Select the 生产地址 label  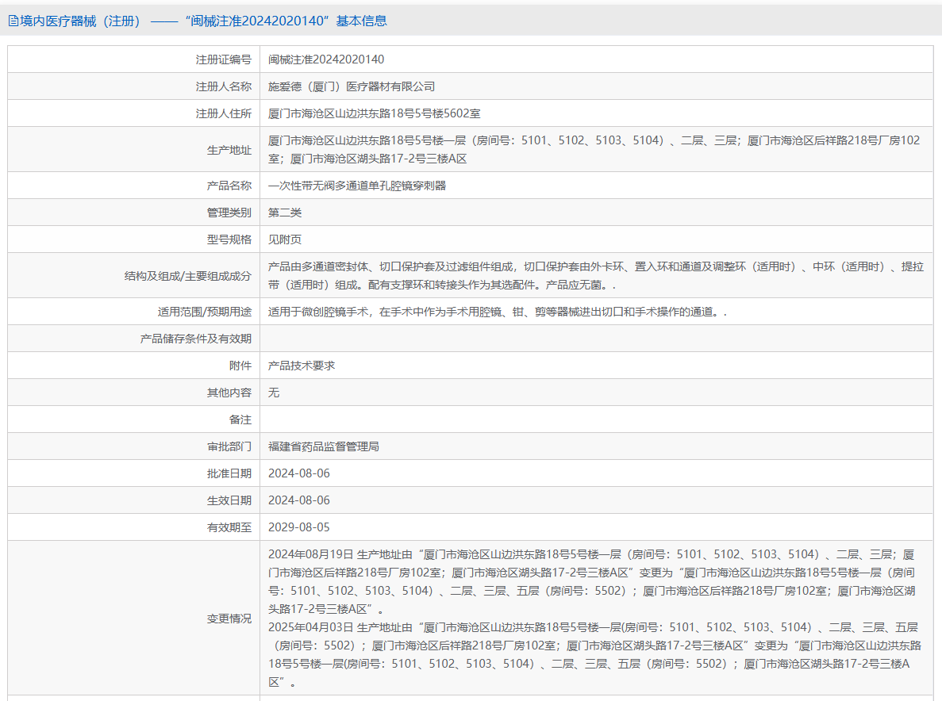(x=229, y=149)
